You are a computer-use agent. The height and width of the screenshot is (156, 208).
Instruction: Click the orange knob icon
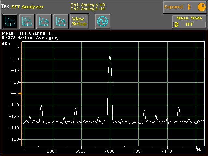click(x=201, y=7)
